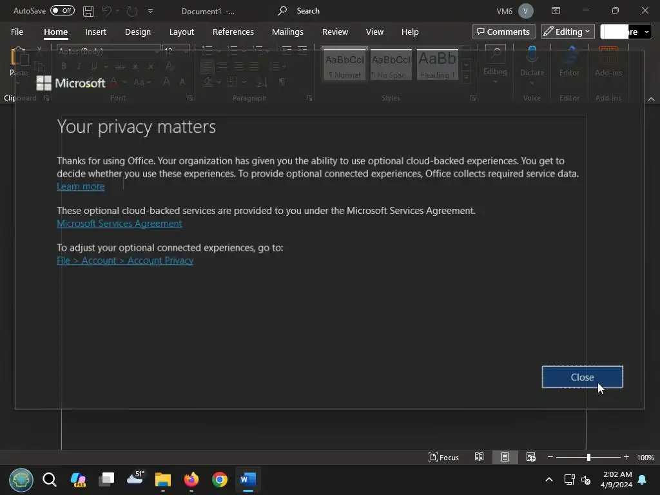Expand Customize Quick Access Toolbar arrow
This screenshot has width=660, height=495.
150,11
